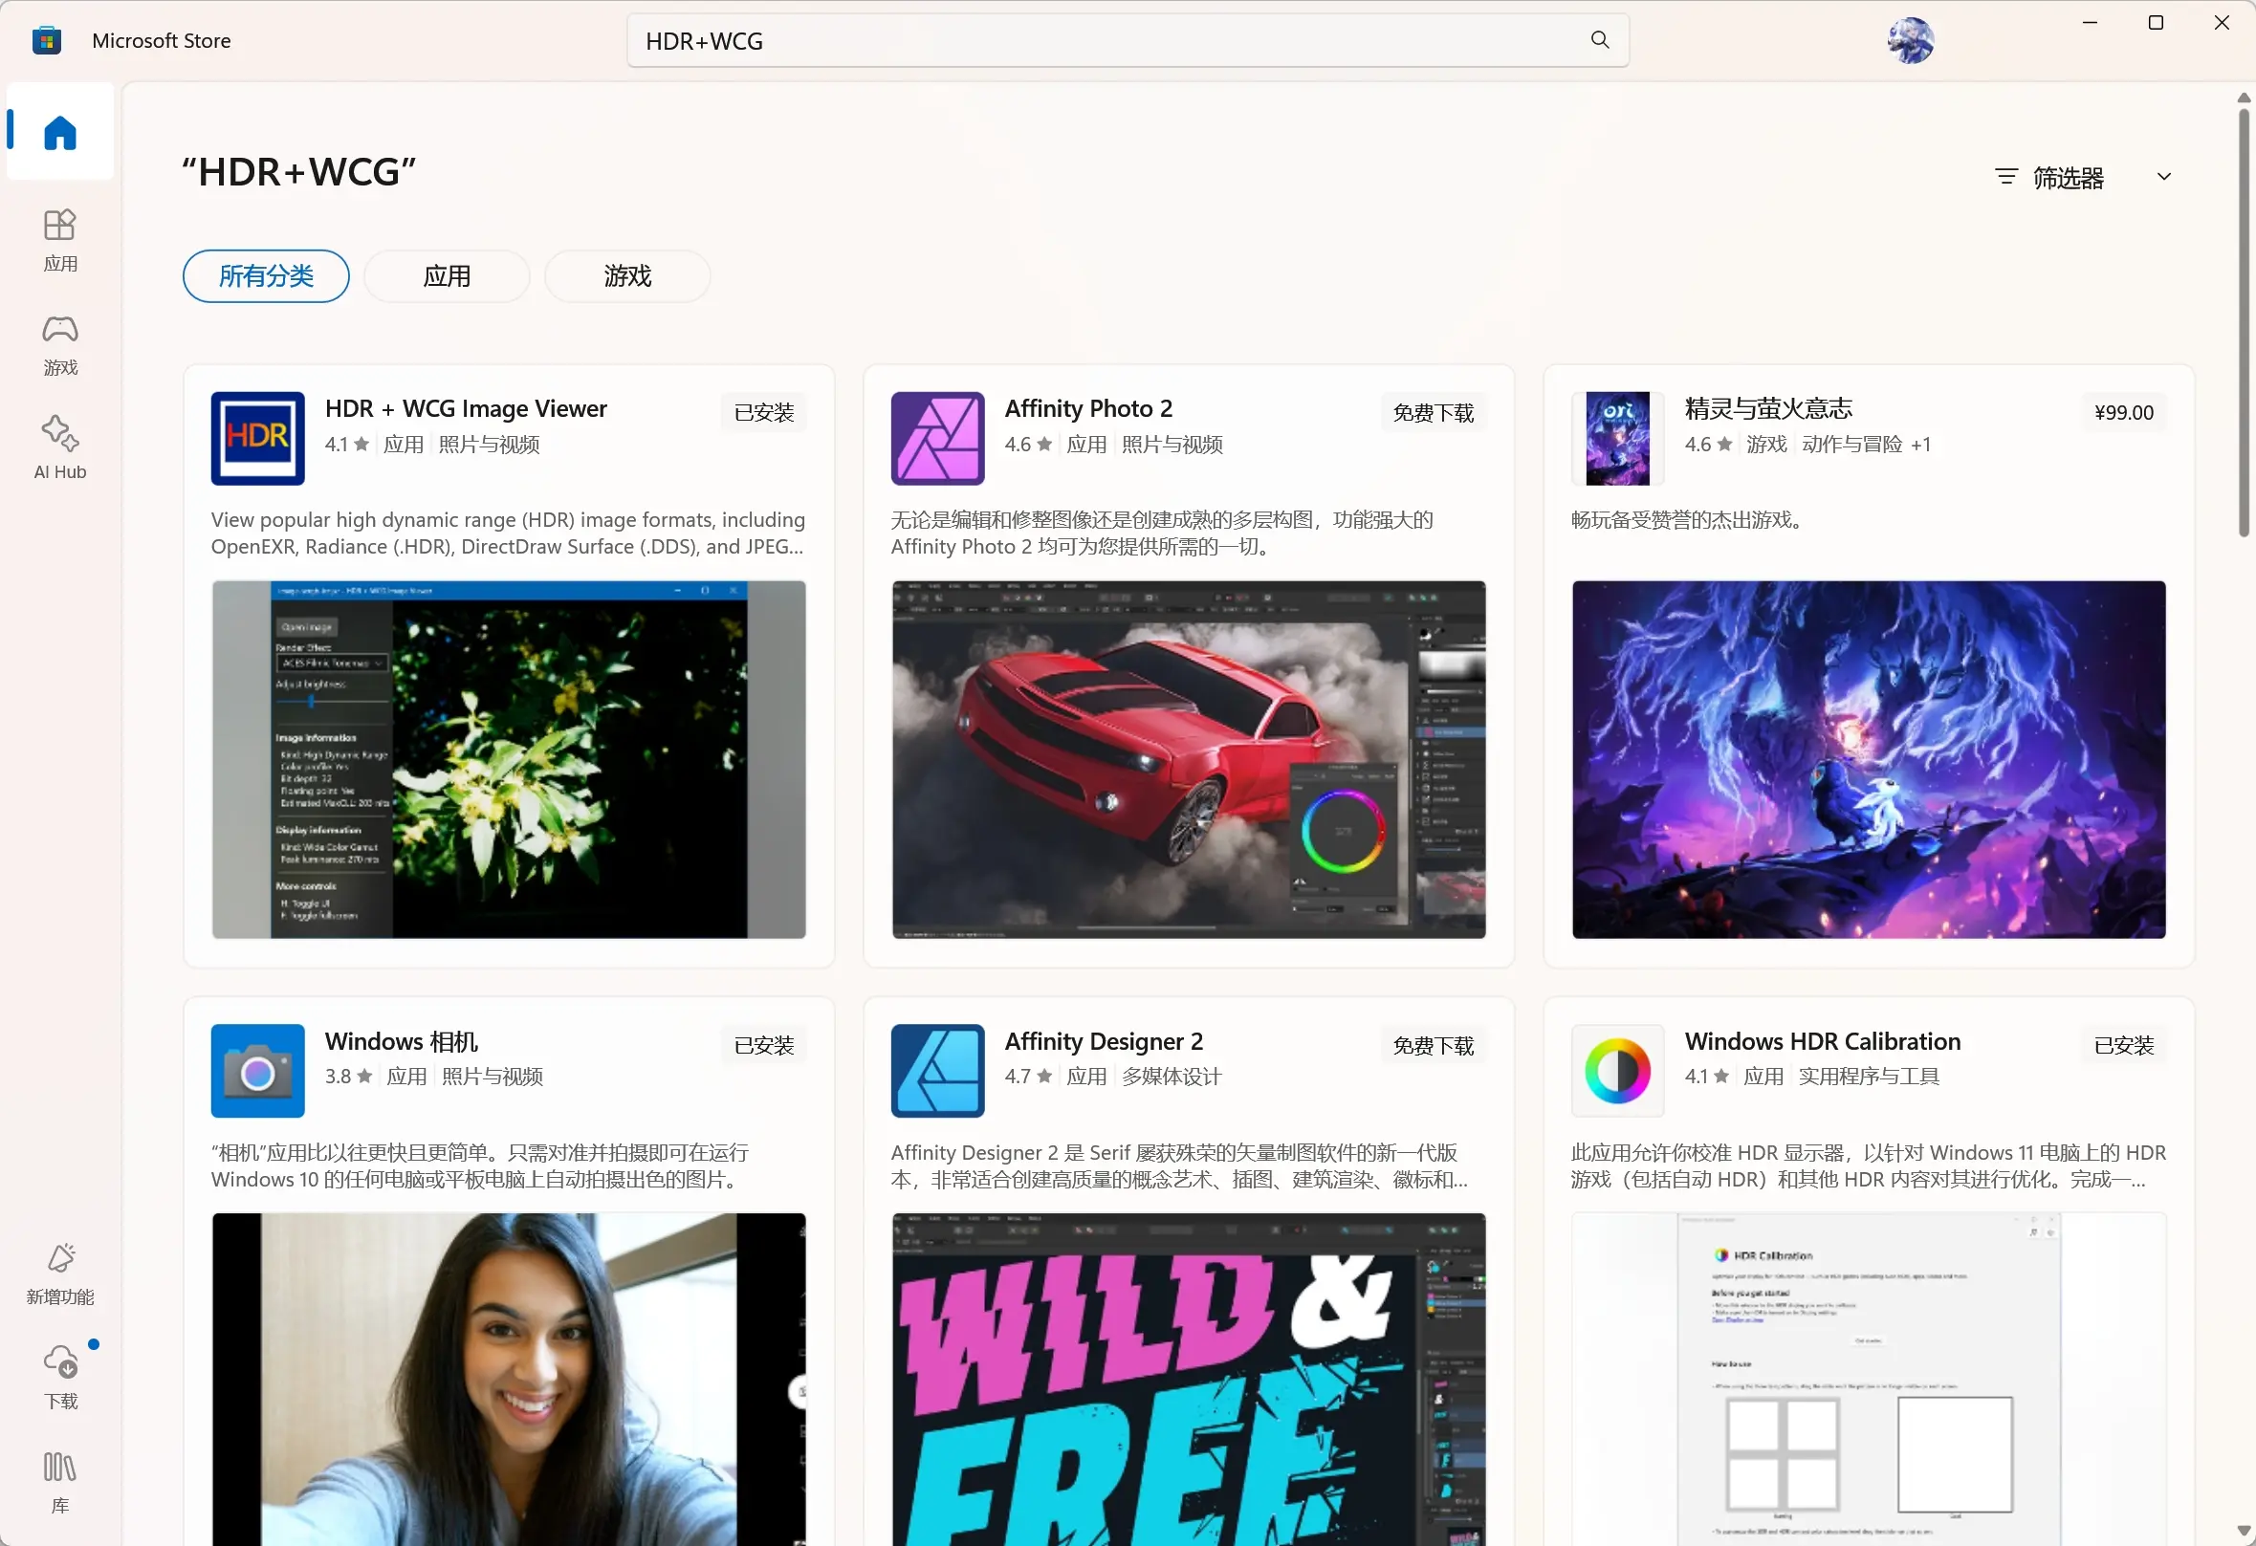Image resolution: width=2256 pixels, height=1546 pixels.
Task: Select the 应用 category filter tab
Action: (447, 276)
